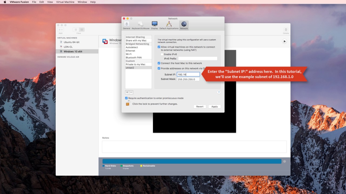346x194 pixels.
Task: Click the Apply button
Action: tap(215, 107)
